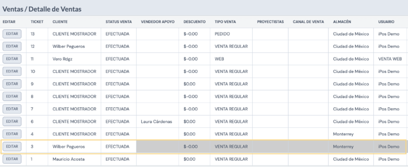This screenshot has width=408, height=167.
Task: Open edit for ticket 12 Wilber Pegueros
Action: 12,46
